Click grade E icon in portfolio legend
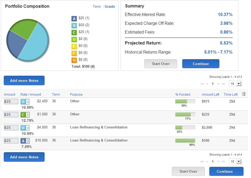The height and width of the screenshot is (178, 251). [74, 46]
